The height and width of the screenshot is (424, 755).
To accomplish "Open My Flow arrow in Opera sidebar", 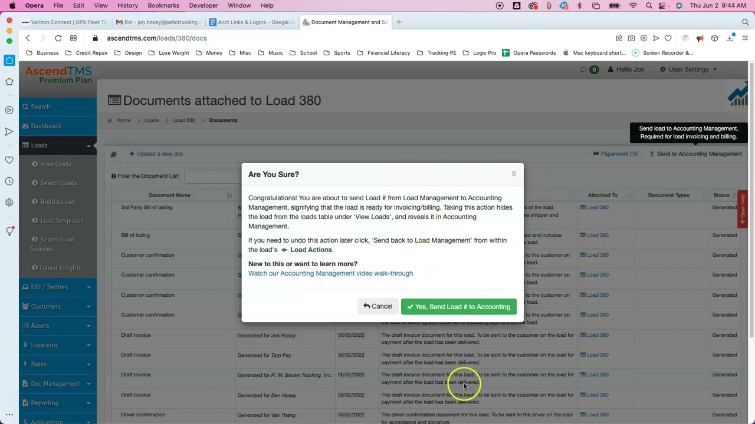I will tap(9, 132).
